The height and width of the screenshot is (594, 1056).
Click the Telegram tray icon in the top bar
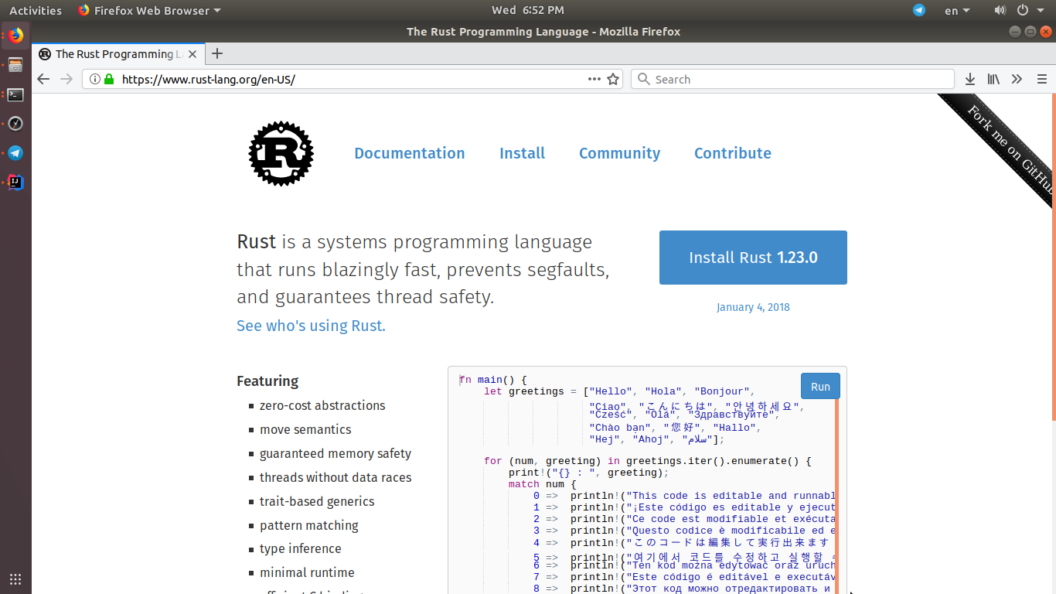coord(919,10)
